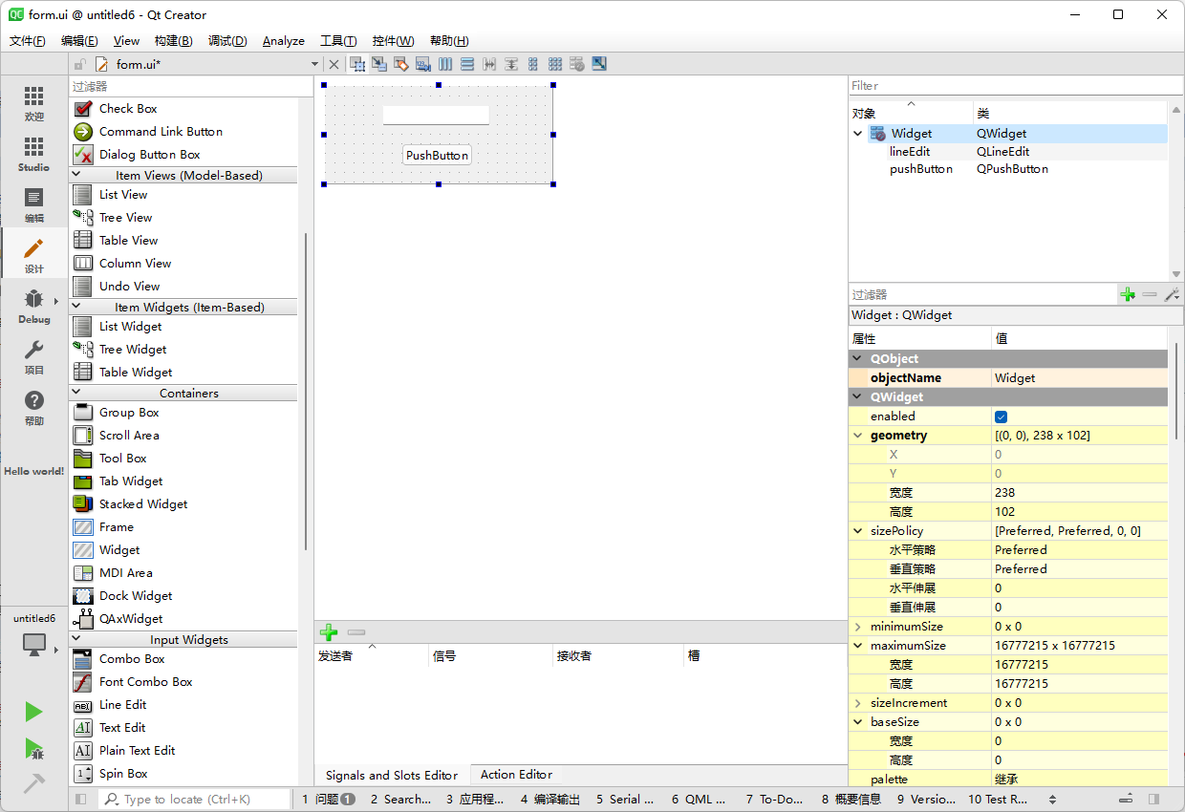Toggle the left sidebar from the status bar
This screenshot has height=812, width=1185.
[x=81, y=800]
